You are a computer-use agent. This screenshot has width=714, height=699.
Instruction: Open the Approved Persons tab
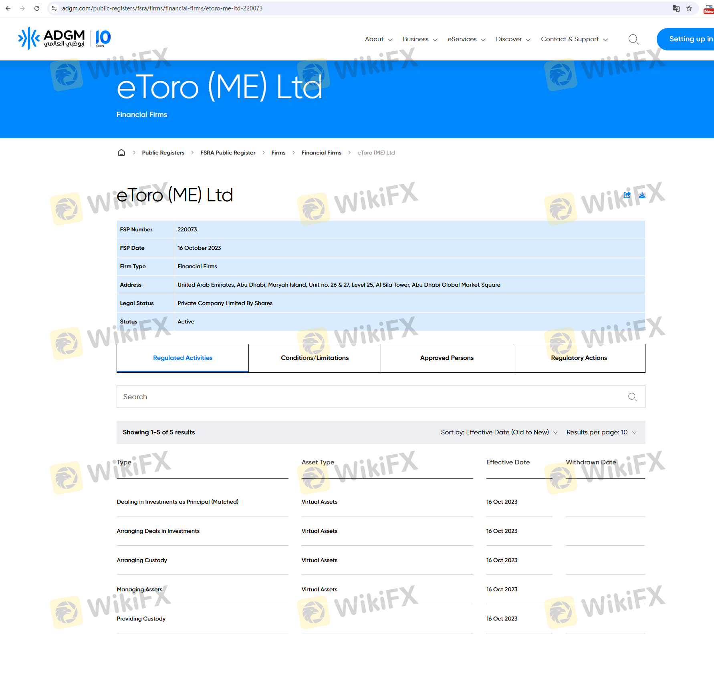(447, 358)
